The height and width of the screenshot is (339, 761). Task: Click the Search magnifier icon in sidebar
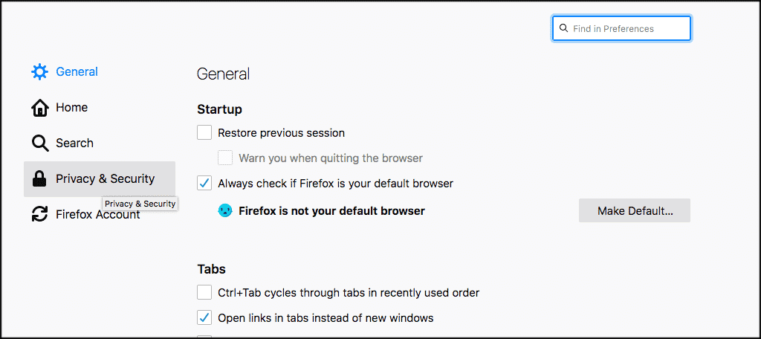[39, 143]
